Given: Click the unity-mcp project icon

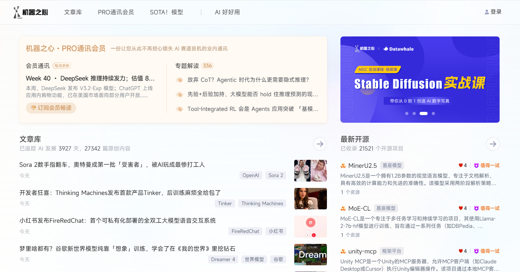Looking at the screenshot, I should [343, 251].
